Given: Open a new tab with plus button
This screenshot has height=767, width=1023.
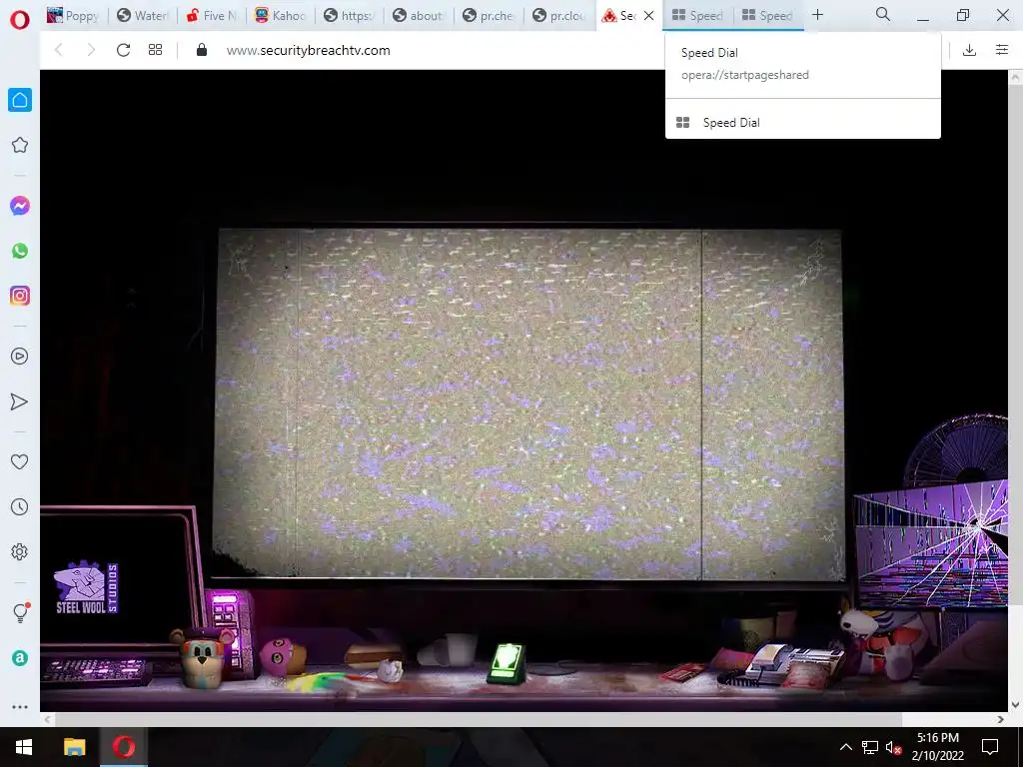Looking at the screenshot, I should pyautogui.click(x=817, y=14).
